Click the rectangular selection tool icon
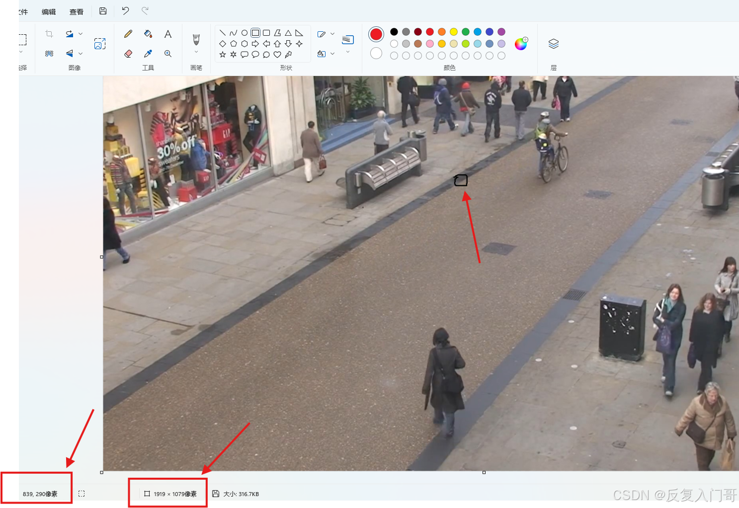The image size is (739, 508). tap(22, 39)
